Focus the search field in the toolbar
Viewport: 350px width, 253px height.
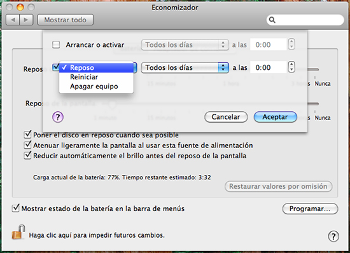pos(305,20)
